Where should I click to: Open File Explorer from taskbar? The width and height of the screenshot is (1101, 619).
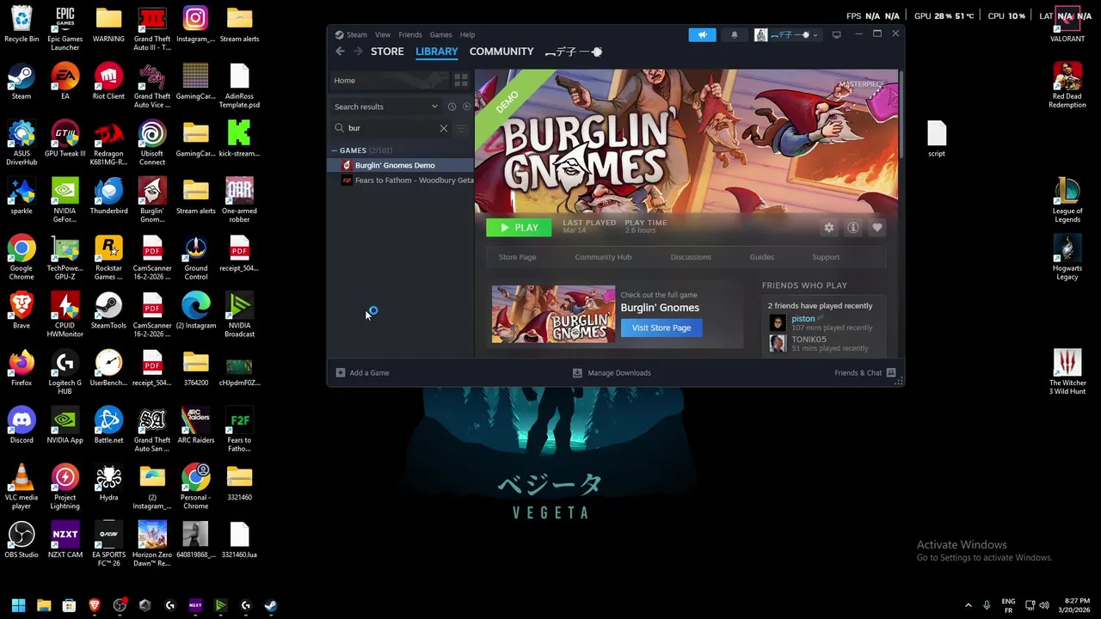point(44,605)
